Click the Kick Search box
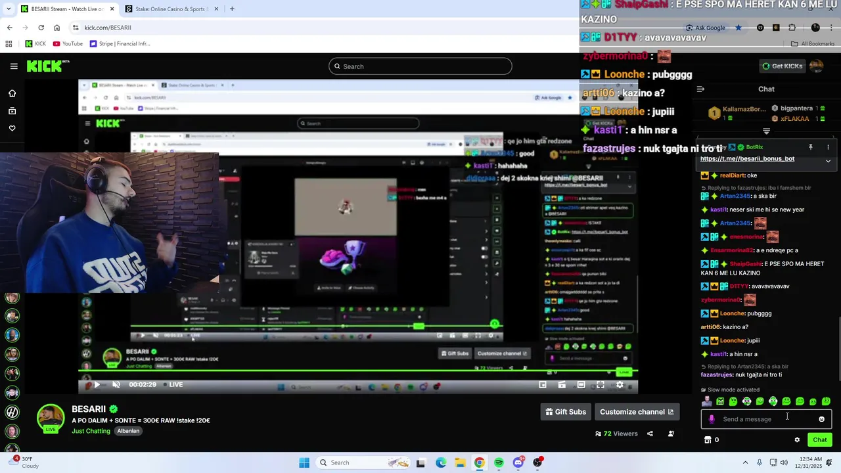The height and width of the screenshot is (473, 841). point(420,66)
